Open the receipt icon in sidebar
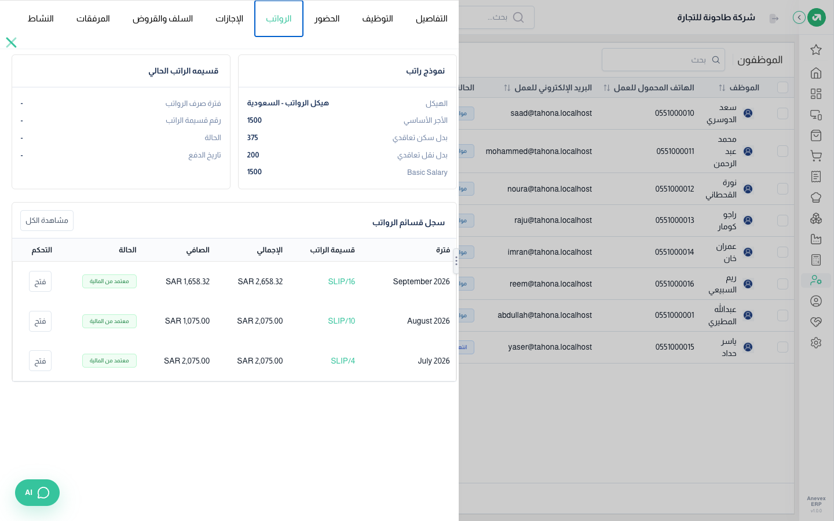The image size is (834, 521). pyautogui.click(x=816, y=177)
